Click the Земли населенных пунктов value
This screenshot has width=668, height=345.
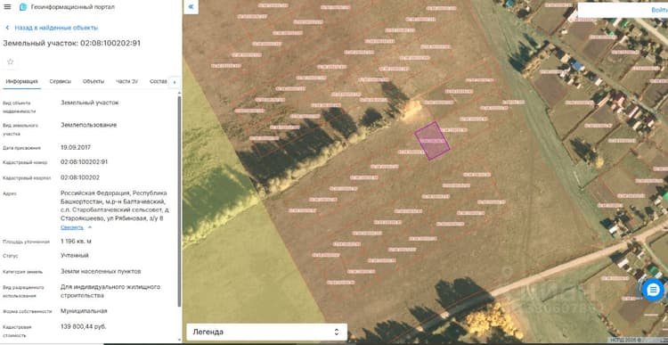point(101,271)
